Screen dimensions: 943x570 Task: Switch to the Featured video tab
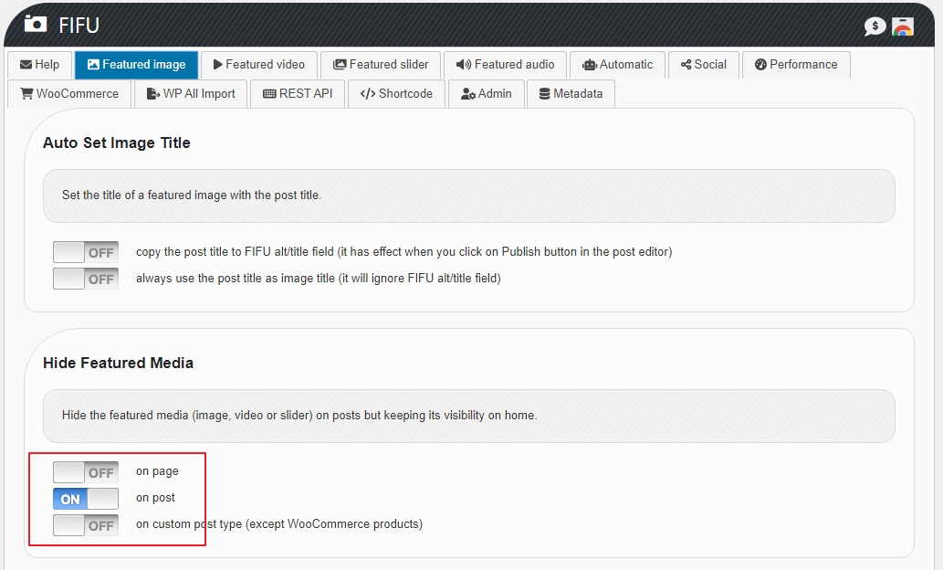pyautogui.click(x=258, y=65)
